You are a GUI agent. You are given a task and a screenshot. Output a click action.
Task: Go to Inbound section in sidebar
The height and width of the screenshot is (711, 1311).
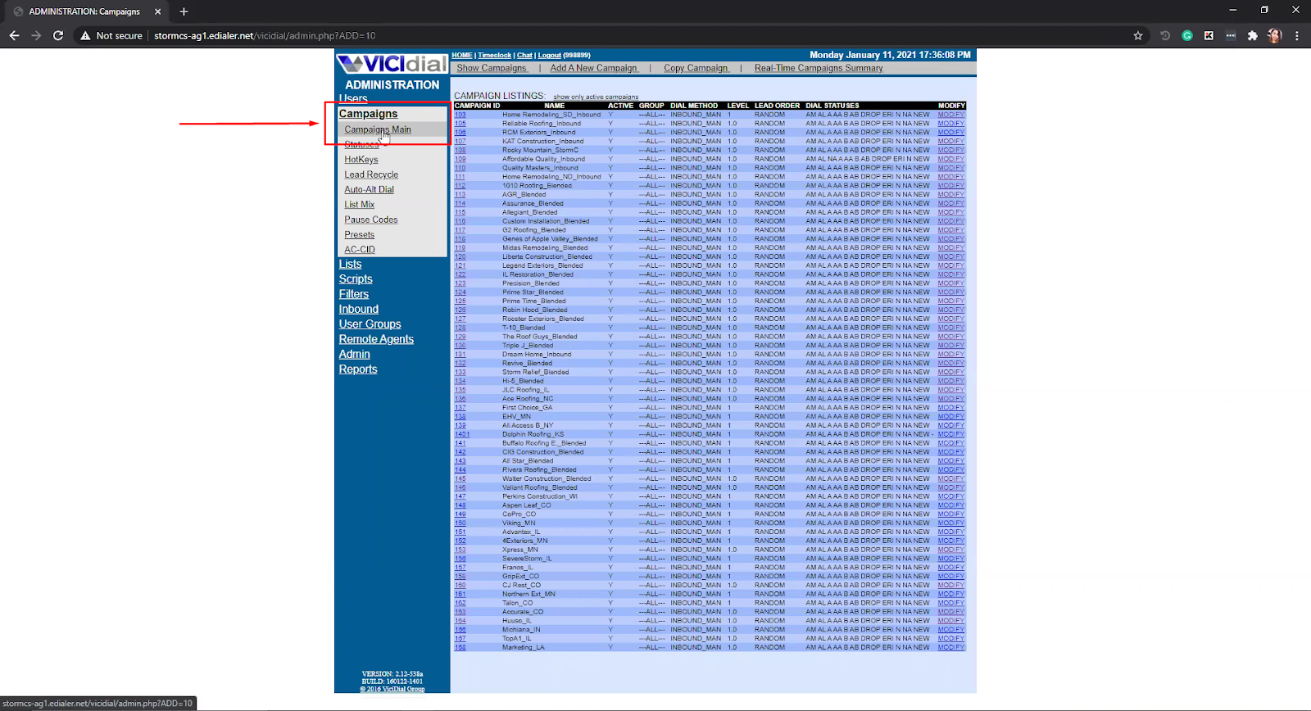pyautogui.click(x=359, y=309)
